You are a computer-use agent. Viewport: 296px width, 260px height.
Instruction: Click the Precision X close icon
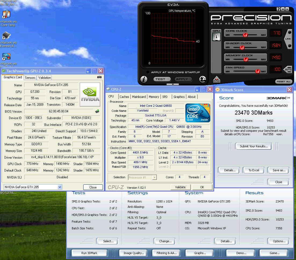[x=287, y=9]
